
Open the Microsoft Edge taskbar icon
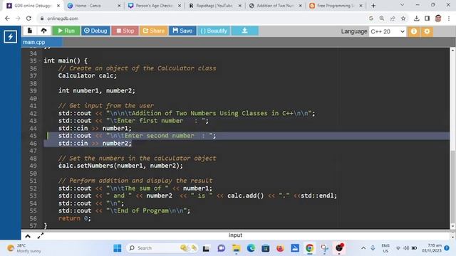point(251,248)
